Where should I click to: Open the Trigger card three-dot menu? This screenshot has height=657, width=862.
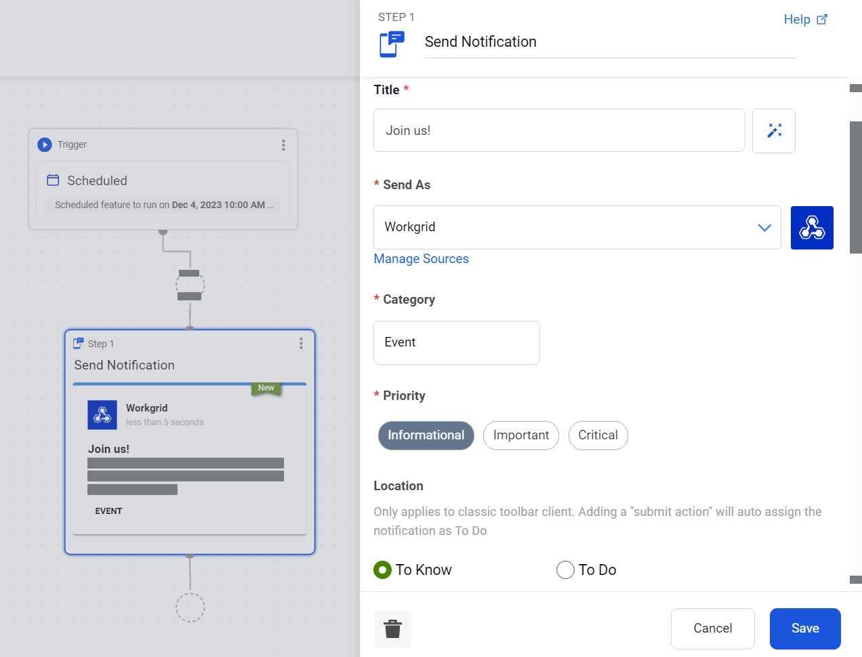pos(283,145)
